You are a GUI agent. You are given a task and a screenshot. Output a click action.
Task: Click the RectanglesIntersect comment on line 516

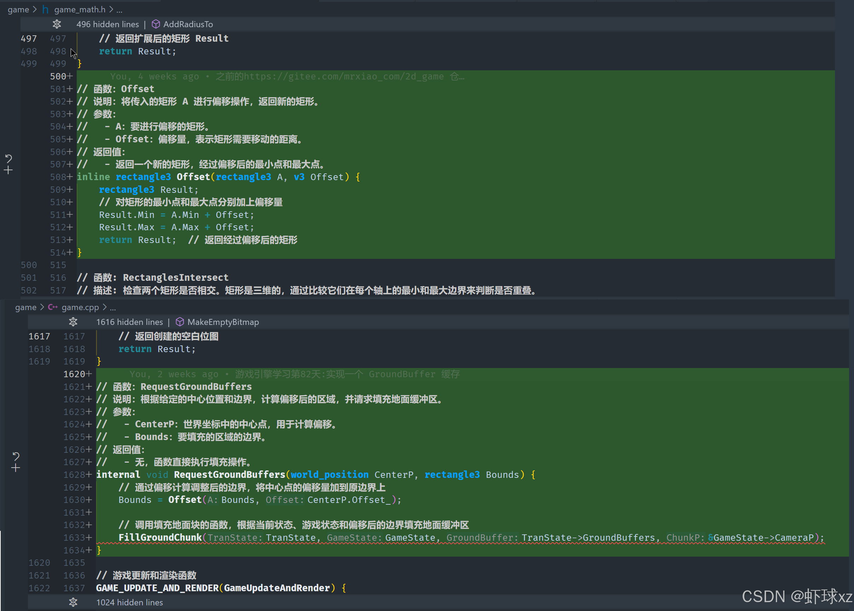(x=152, y=277)
